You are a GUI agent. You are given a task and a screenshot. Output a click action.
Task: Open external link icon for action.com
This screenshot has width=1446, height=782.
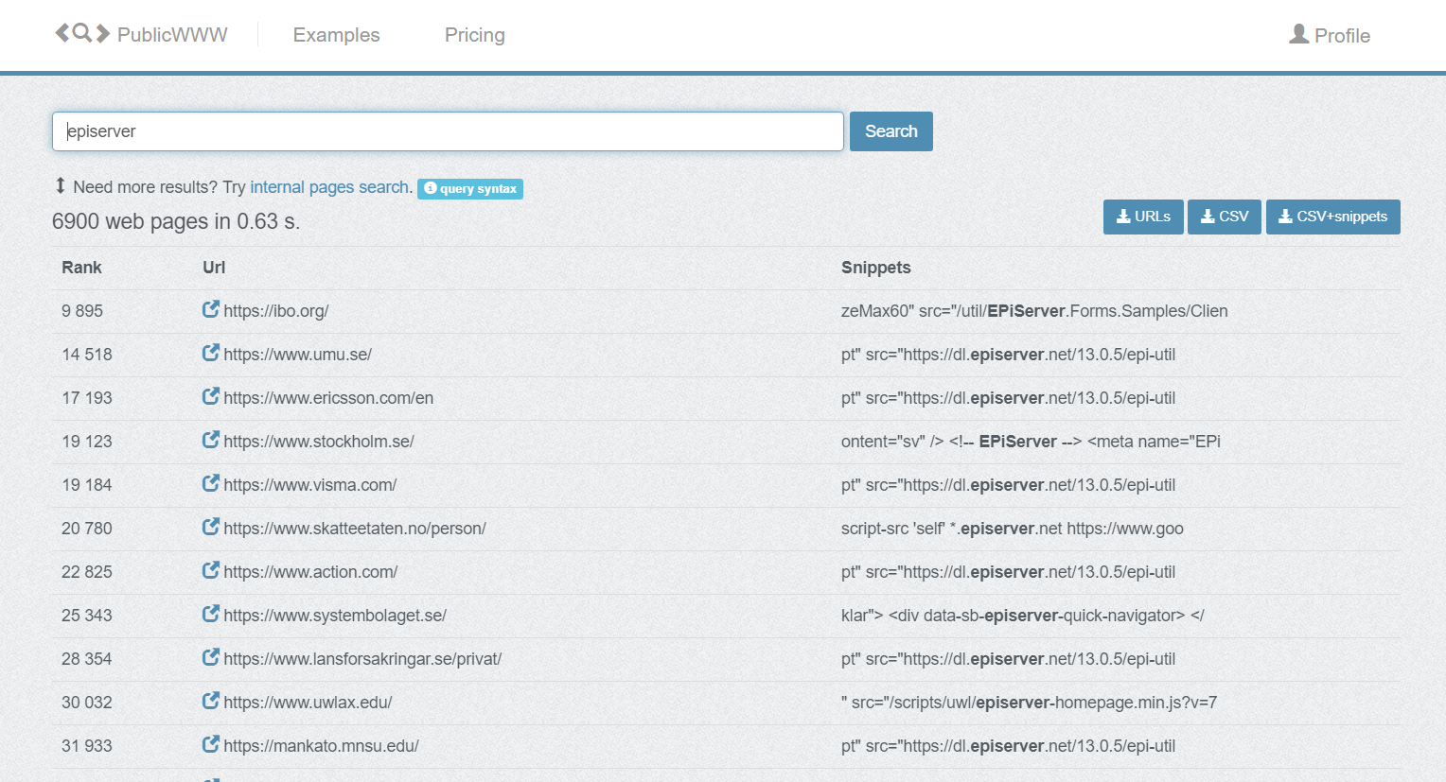[x=211, y=570]
